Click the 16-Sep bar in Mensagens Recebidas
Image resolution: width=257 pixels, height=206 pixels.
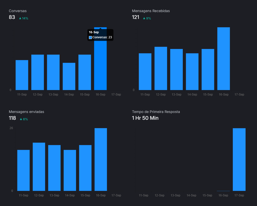coord(224,59)
